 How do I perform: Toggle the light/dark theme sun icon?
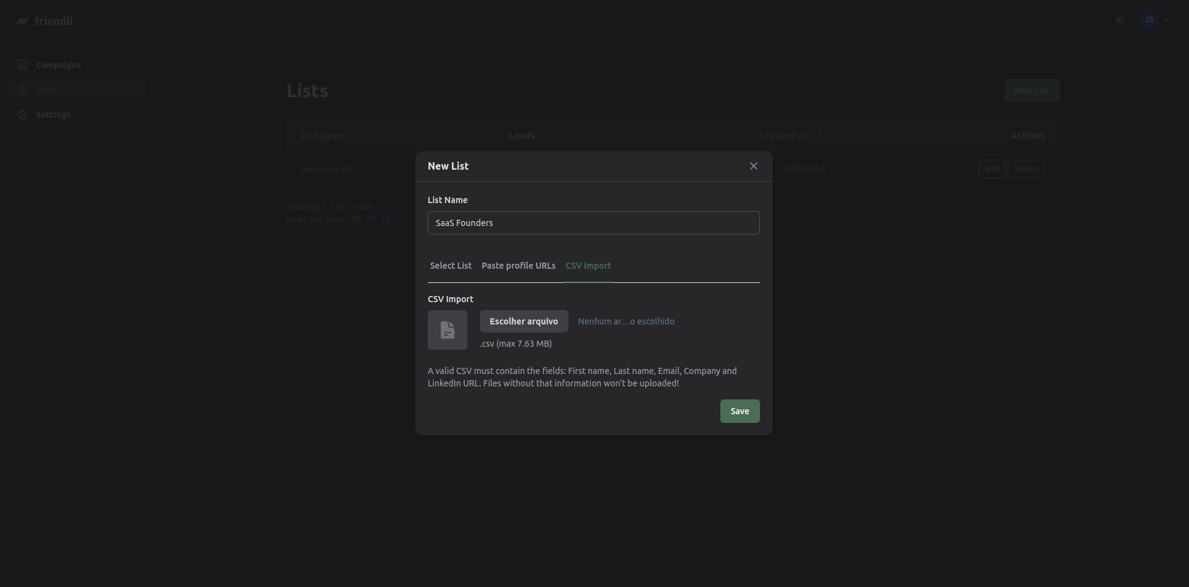pyautogui.click(x=1119, y=20)
